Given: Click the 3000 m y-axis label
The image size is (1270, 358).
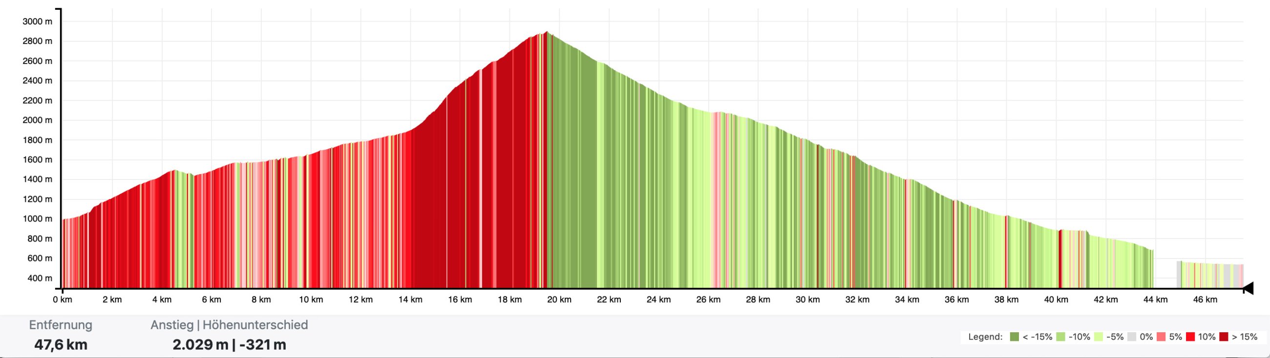Looking at the screenshot, I should (37, 21).
